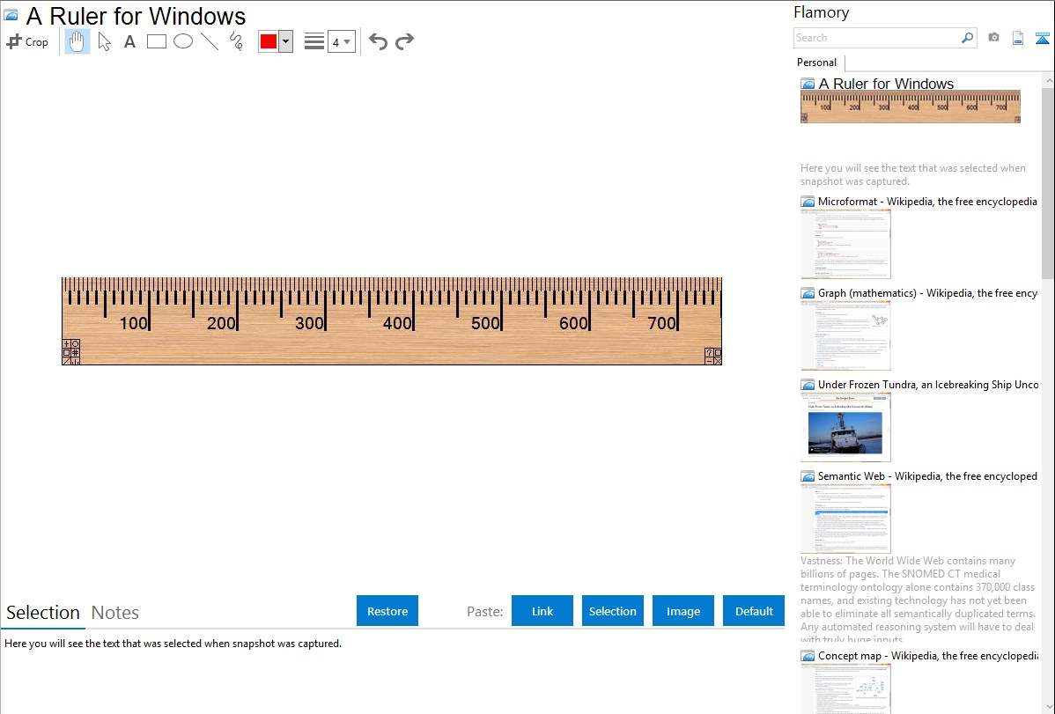Image resolution: width=1055 pixels, height=714 pixels.
Task: Click the black 'Here you will see' selection text
Action: 173,644
